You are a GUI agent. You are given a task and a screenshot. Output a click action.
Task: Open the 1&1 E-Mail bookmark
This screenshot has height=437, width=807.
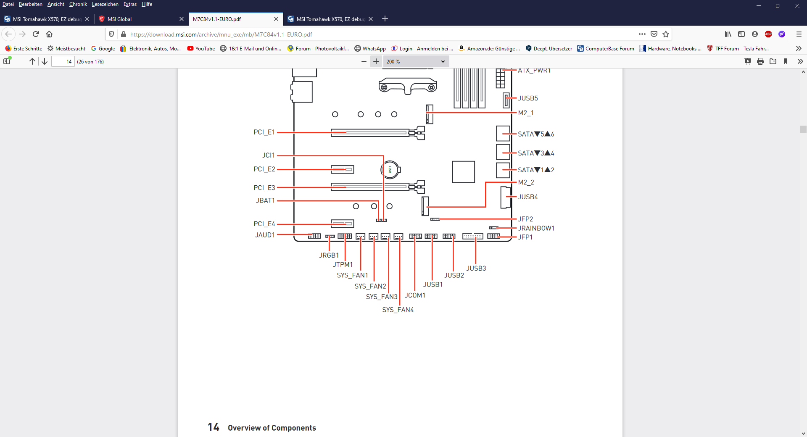tap(251, 48)
